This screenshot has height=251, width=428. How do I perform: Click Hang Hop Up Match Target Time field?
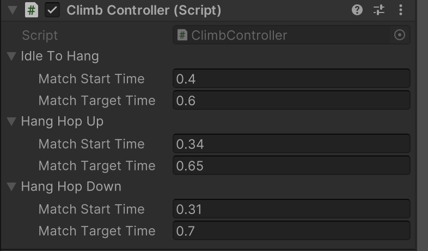291,166
